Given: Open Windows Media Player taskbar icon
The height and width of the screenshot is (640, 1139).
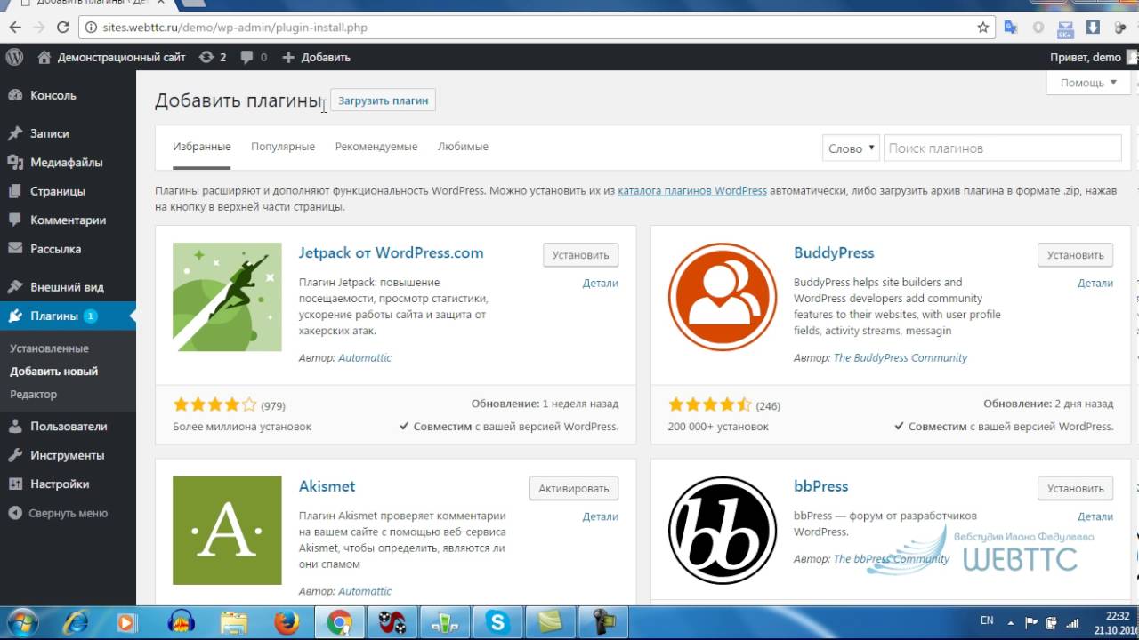Looking at the screenshot, I should click(x=126, y=622).
